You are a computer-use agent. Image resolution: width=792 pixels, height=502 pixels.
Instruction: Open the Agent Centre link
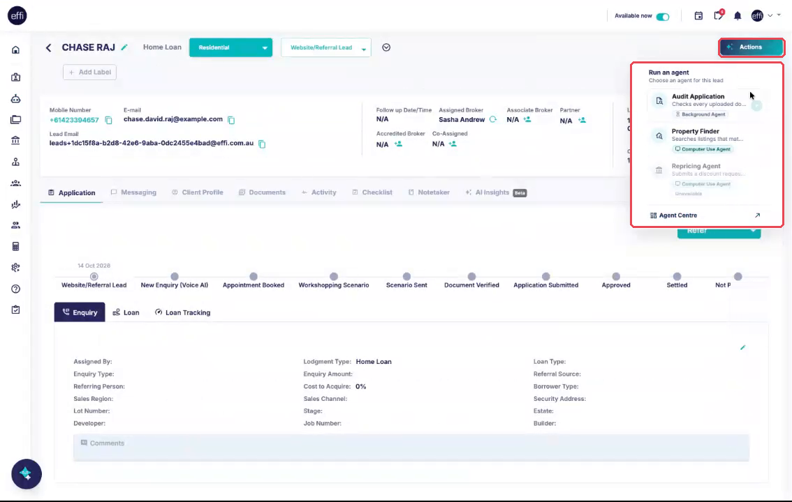[x=705, y=215]
